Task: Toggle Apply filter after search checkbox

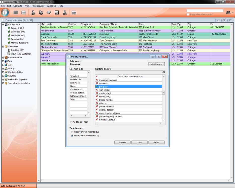Action: [x=188, y=14]
